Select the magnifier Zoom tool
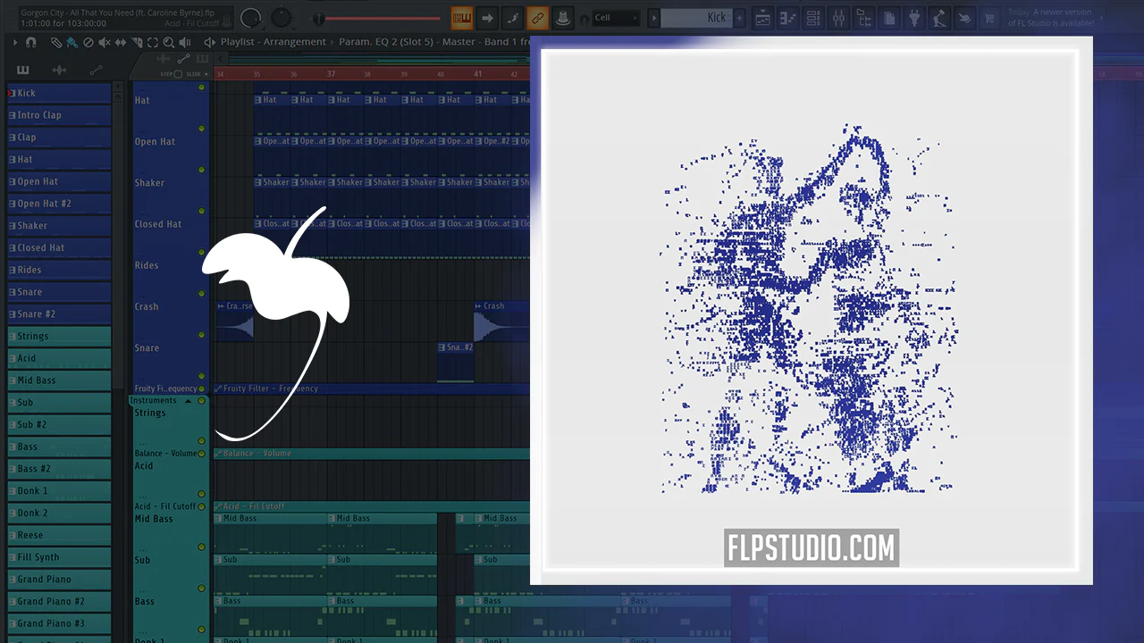 (169, 42)
